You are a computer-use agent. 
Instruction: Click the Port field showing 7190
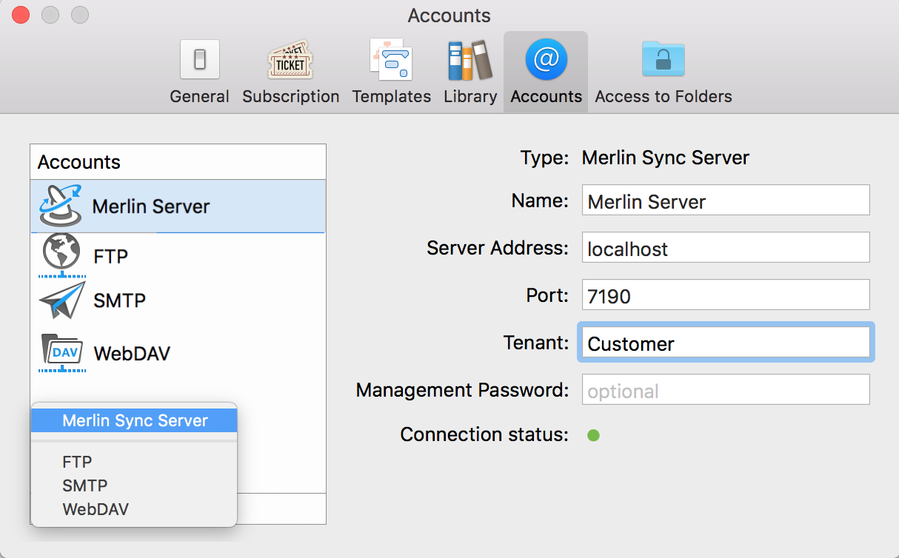[726, 295]
